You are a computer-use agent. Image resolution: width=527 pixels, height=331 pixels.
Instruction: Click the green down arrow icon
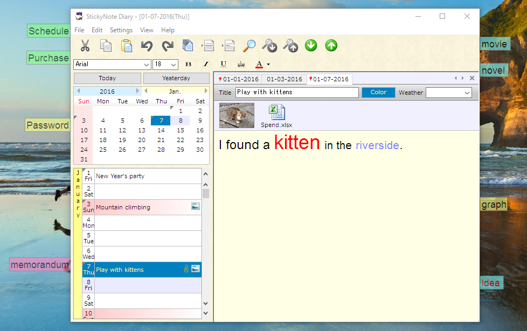[x=311, y=46]
